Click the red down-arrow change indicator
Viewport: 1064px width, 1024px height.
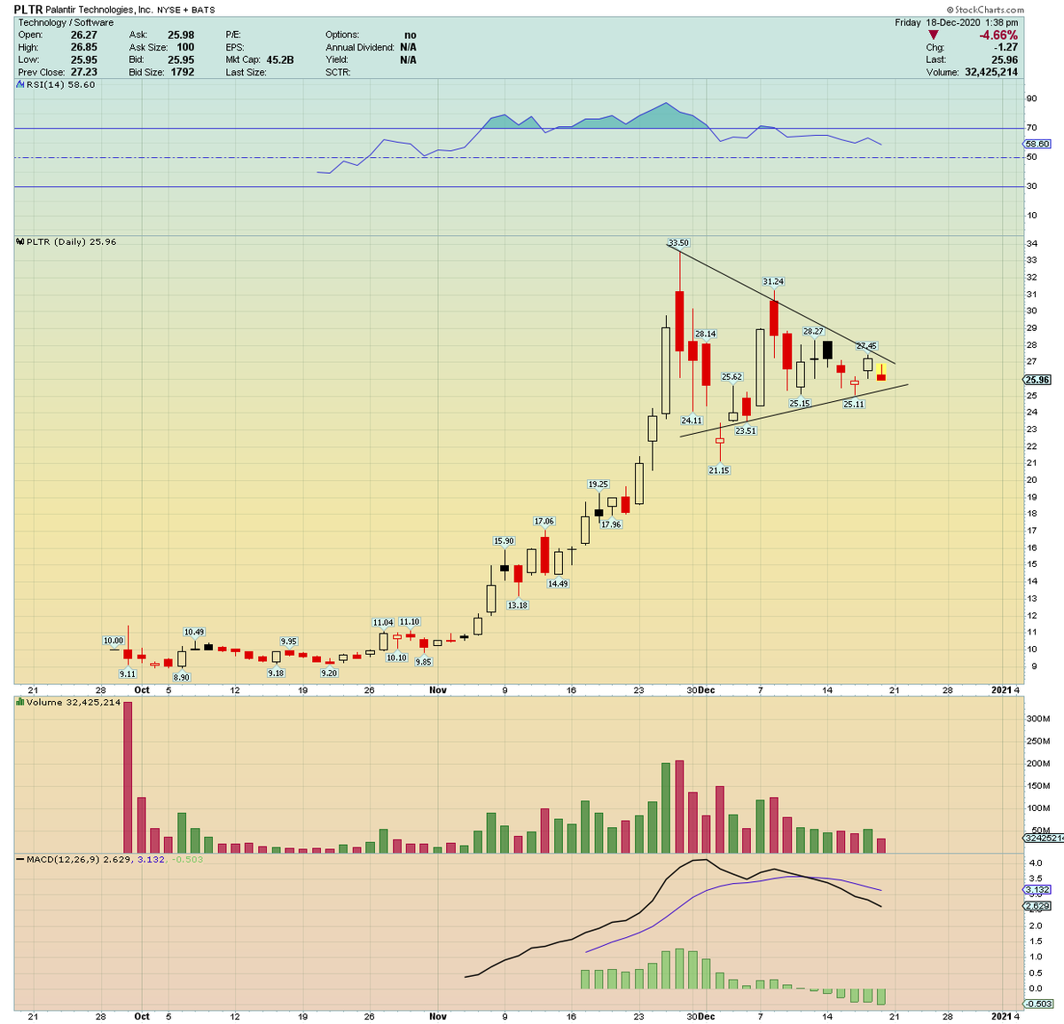[x=932, y=35]
